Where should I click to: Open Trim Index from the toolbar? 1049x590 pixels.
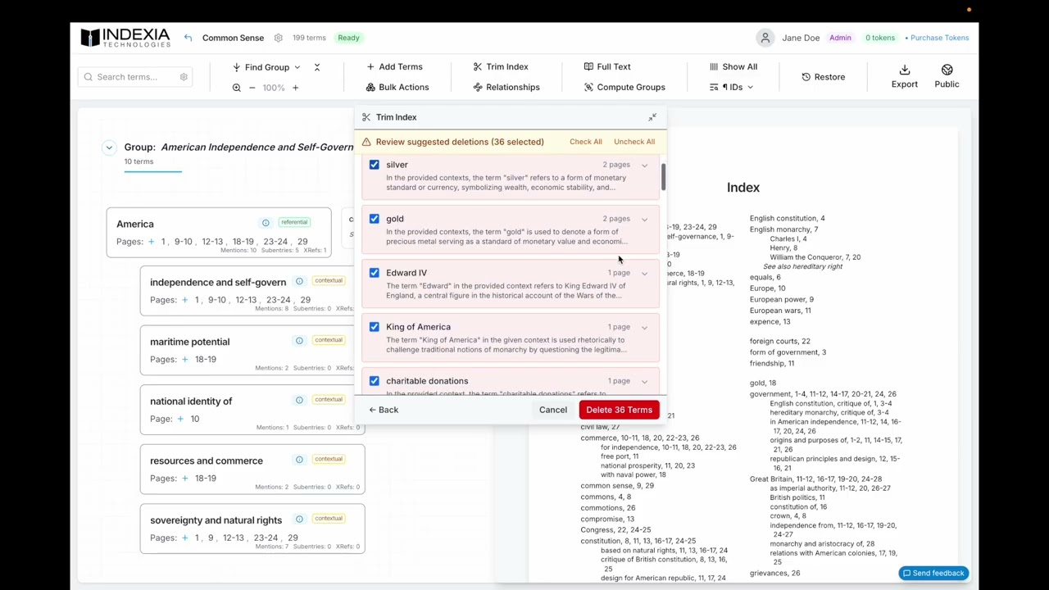pyautogui.click(x=501, y=67)
